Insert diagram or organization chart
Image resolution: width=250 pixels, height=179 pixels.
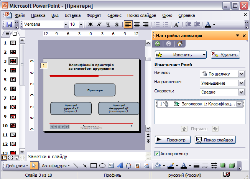click(128, 166)
